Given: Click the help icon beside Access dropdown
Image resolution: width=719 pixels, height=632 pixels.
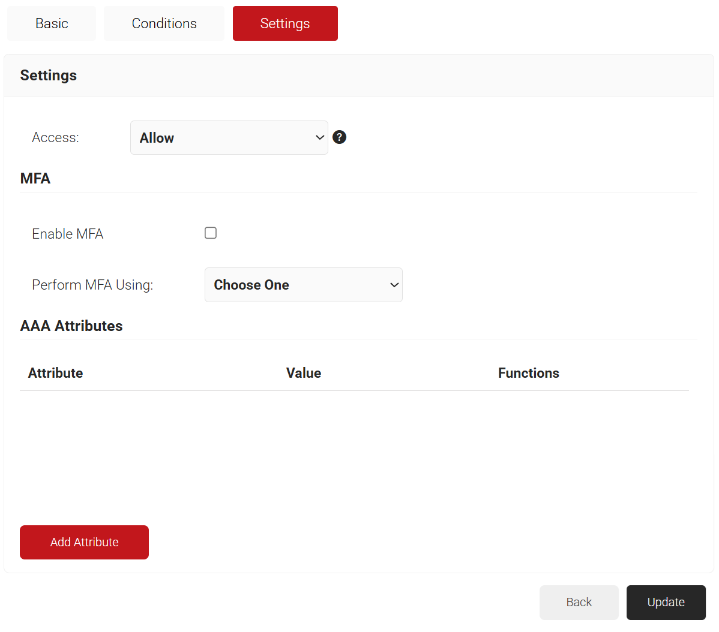Looking at the screenshot, I should [339, 137].
